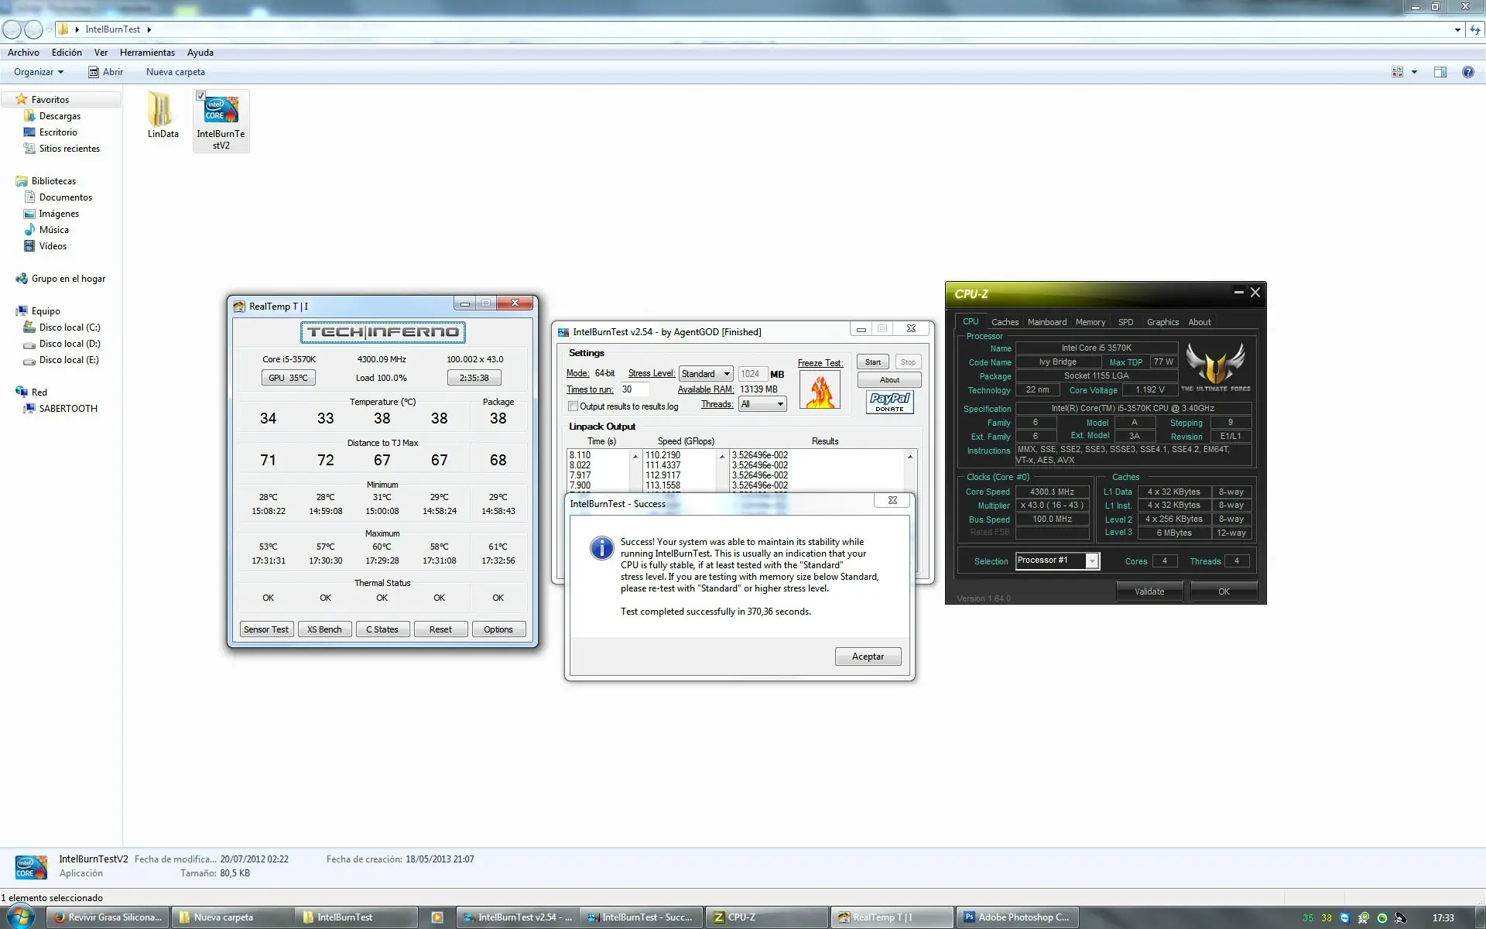Close the IntelBurnTest Success dialog
Viewport: 1486px width, 929px height.
[892, 501]
